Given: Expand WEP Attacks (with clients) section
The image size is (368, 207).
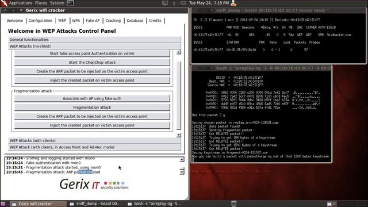Looking at the screenshot, I should pyautogui.click(x=94, y=140).
